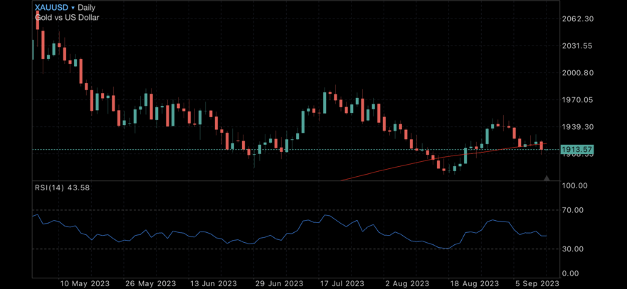Click the 1970.05 price axis label

click(577, 100)
